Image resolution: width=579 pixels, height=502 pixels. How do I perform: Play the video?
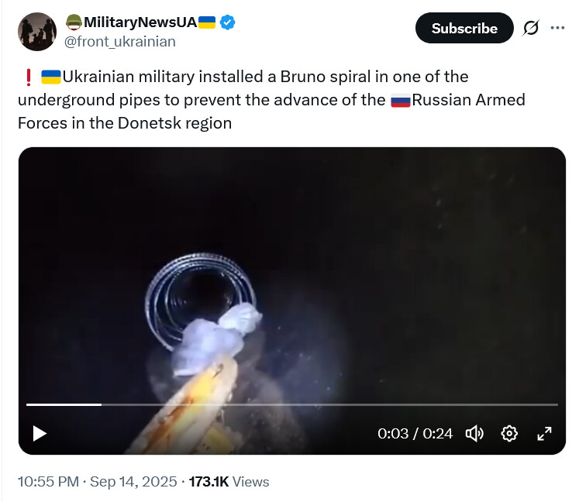pos(40,433)
